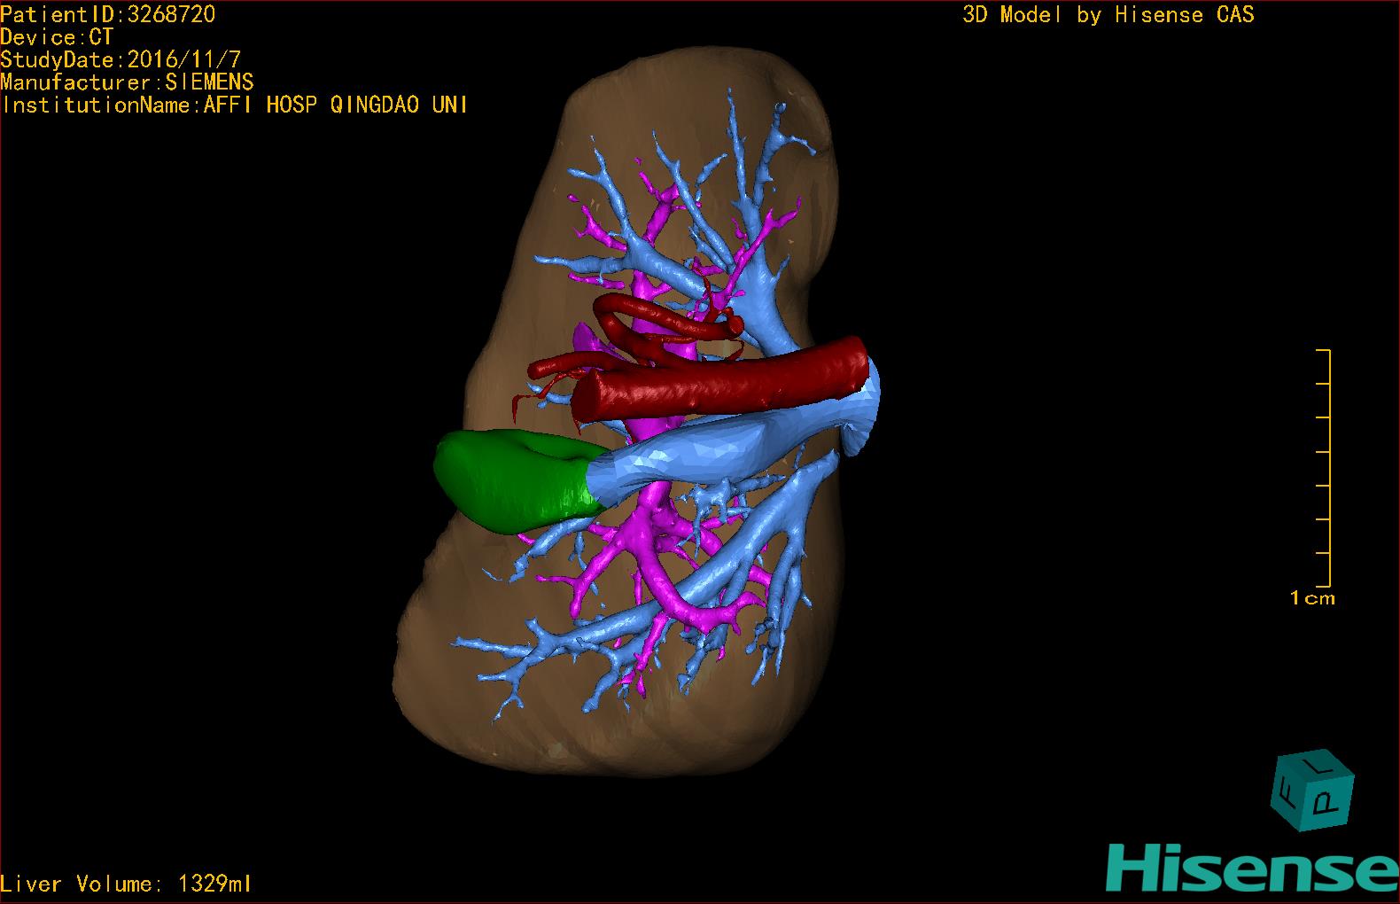
Task: Click the StudyDate:2016/11/7 text
Action: tap(121, 60)
